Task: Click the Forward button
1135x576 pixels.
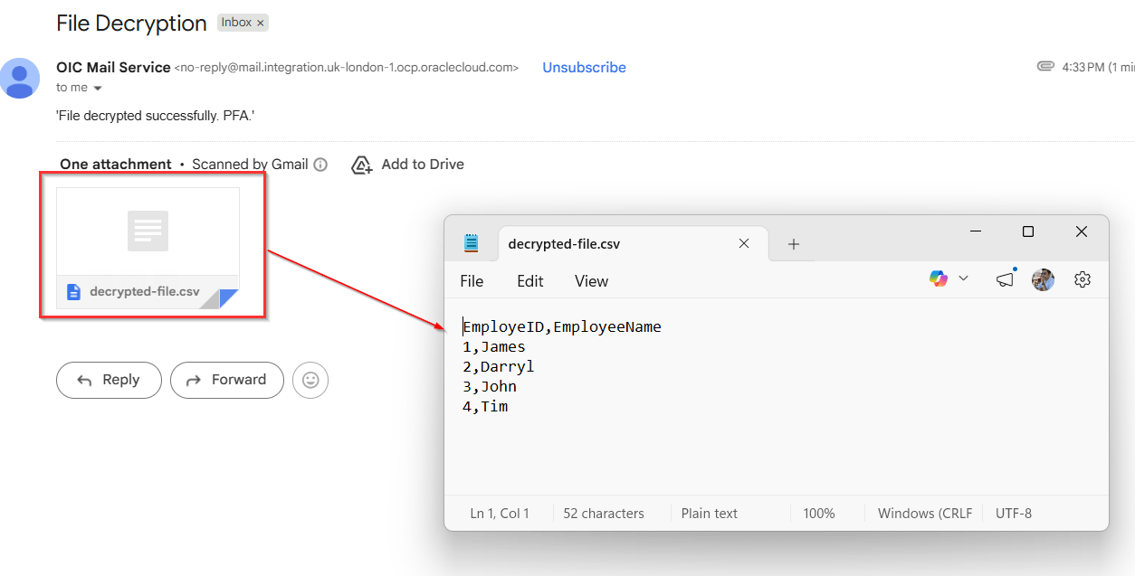Action: coord(226,380)
